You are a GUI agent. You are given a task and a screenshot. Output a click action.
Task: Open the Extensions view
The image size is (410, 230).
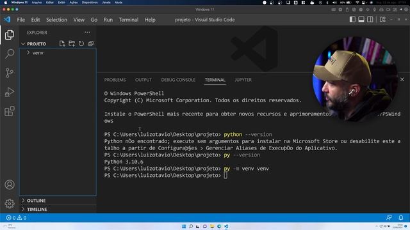tap(10, 111)
